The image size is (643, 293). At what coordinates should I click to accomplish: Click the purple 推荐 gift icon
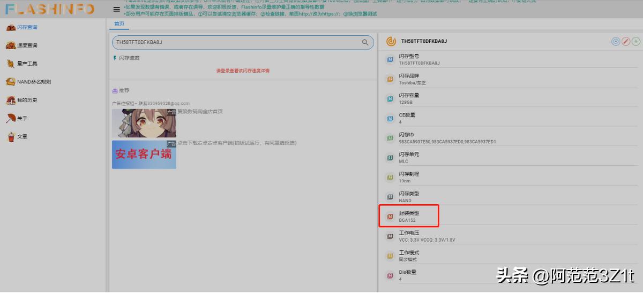click(115, 91)
